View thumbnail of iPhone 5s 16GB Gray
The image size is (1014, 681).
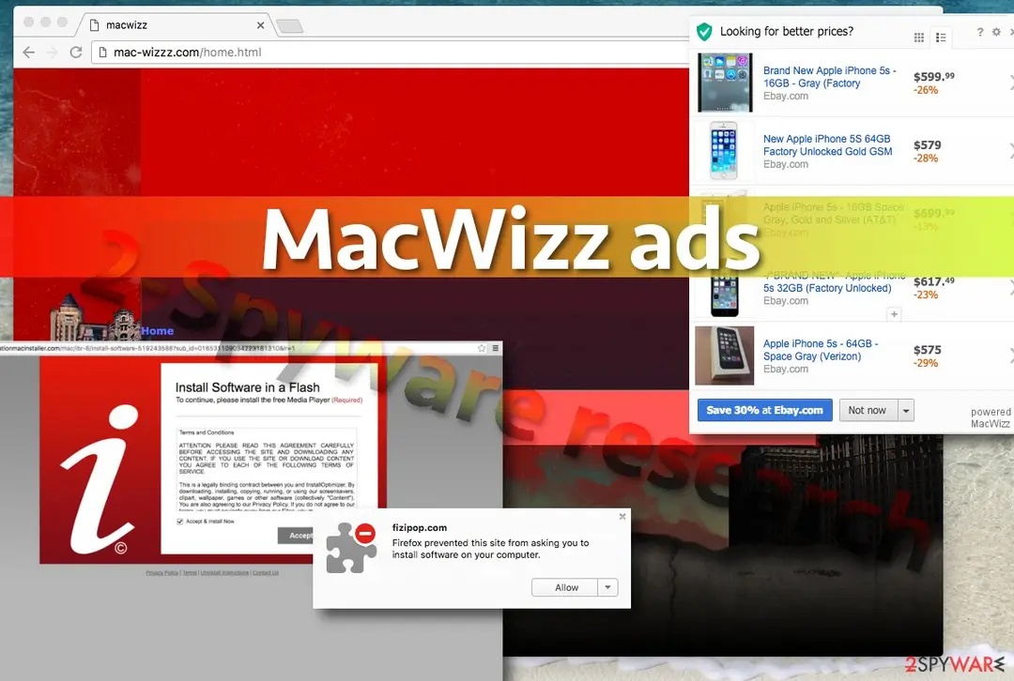pos(724,83)
